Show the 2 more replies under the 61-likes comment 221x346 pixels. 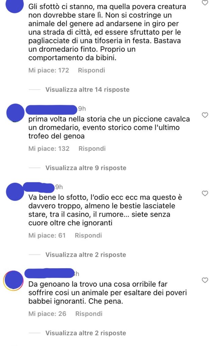(x=86, y=255)
